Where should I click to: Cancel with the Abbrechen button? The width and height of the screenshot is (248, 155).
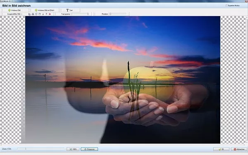pyautogui.click(x=239, y=149)
